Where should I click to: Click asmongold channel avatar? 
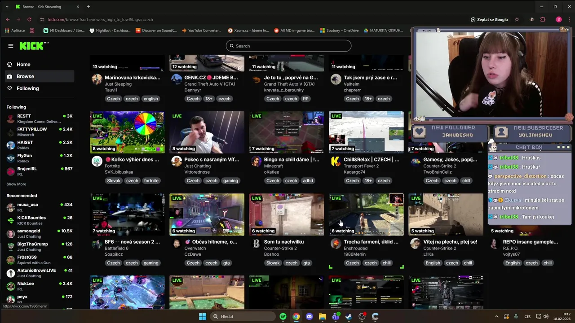click(x=11, y=233)
